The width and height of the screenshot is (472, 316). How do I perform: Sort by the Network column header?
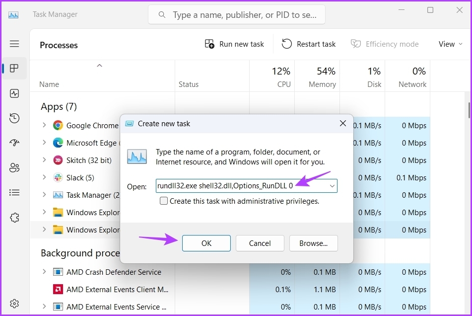pyautogui.click(x=407, y=76)
